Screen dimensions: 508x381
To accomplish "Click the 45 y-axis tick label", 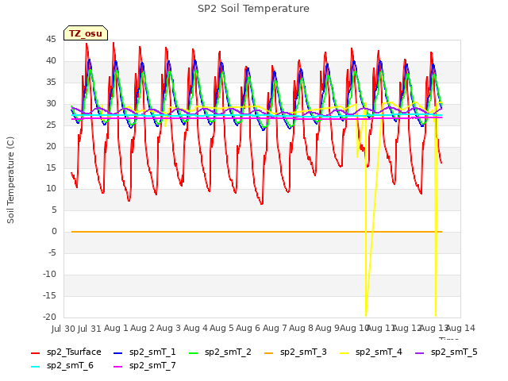I will tap(51, 40).
